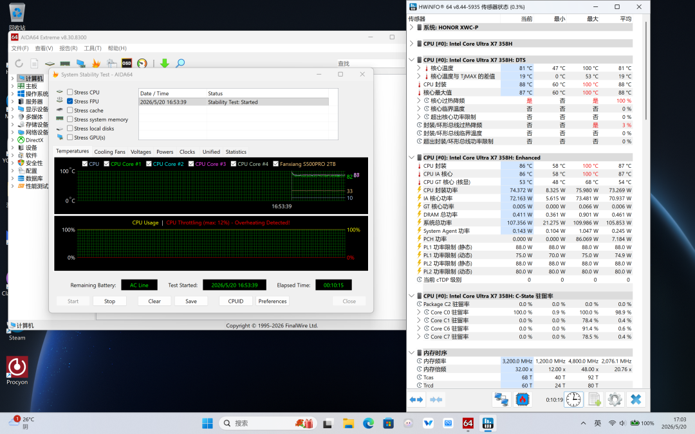Open HWiNFO remote network monitors icon
695x434 pixels.
pos(501,399)
